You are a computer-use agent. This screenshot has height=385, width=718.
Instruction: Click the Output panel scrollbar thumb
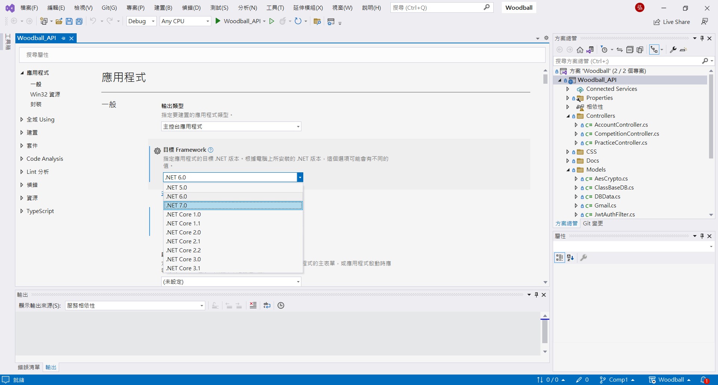(545, 331)
